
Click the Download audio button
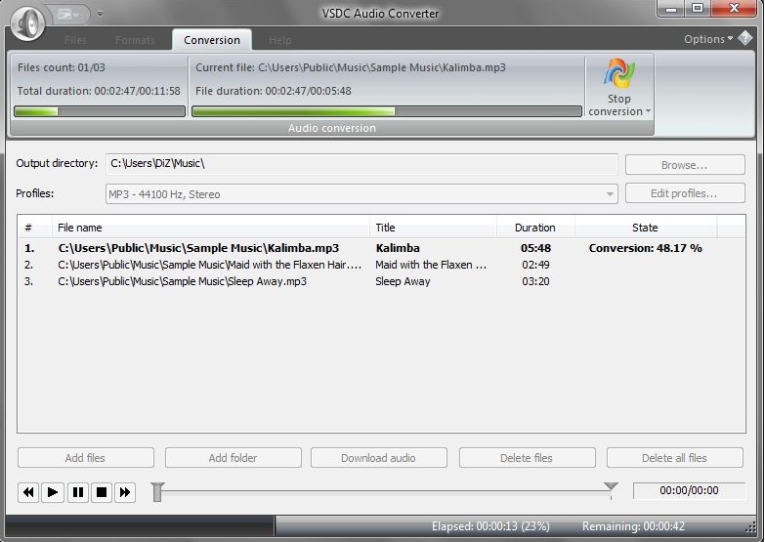click(x=378, y=458)
